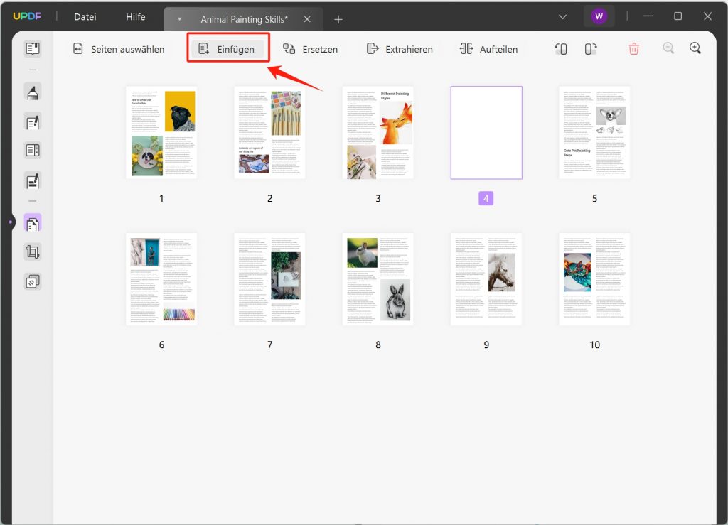Click the page number 8 label
Screen dimensions: 728x525
pos(378,345)
